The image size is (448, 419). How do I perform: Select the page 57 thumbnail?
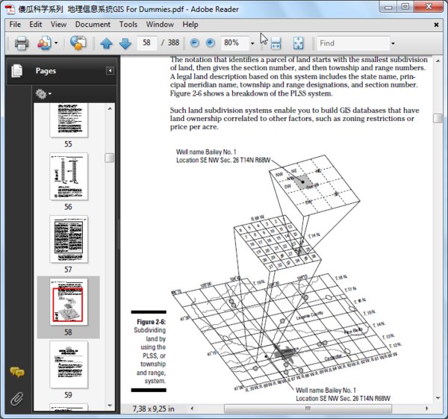tap(68, 239)
